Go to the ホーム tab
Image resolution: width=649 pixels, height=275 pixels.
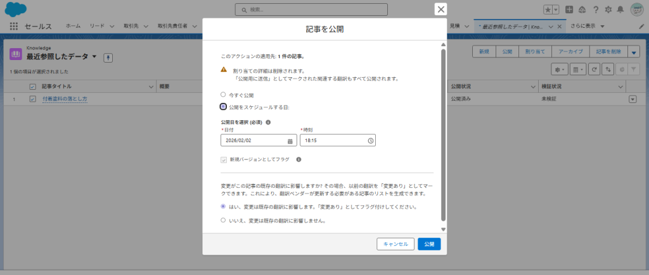click(74, 26)
